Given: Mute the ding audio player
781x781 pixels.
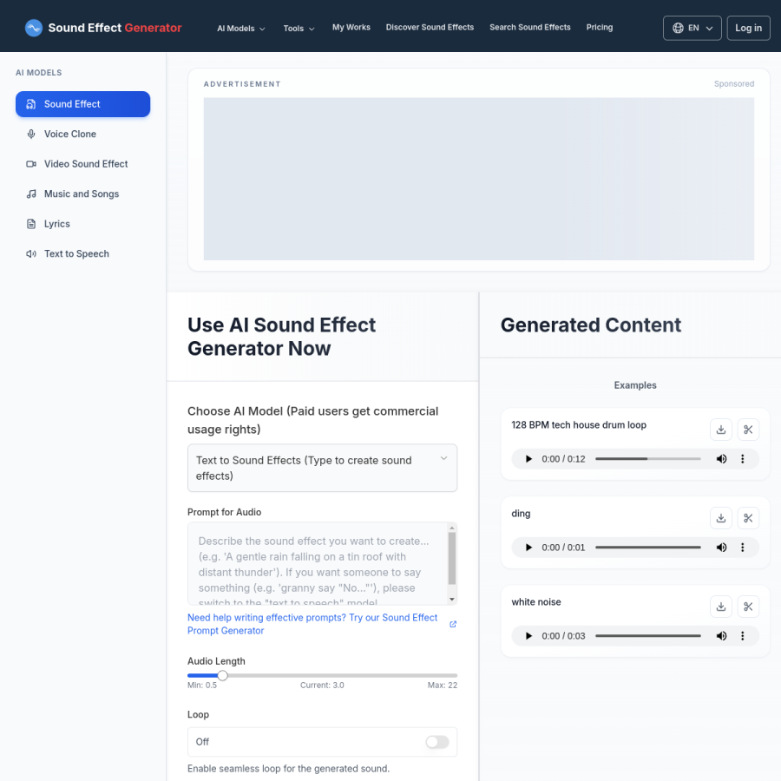Looking at the screenshot, I should 721,548.
